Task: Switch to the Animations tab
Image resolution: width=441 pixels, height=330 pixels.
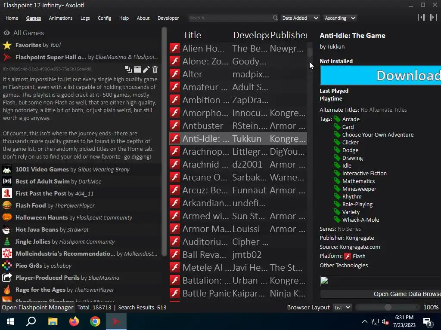Action: (x=61, y=18)
